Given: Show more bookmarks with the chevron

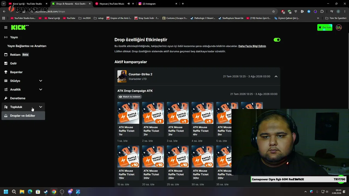Looking at the screenshot, I should (x=318, y=18).
